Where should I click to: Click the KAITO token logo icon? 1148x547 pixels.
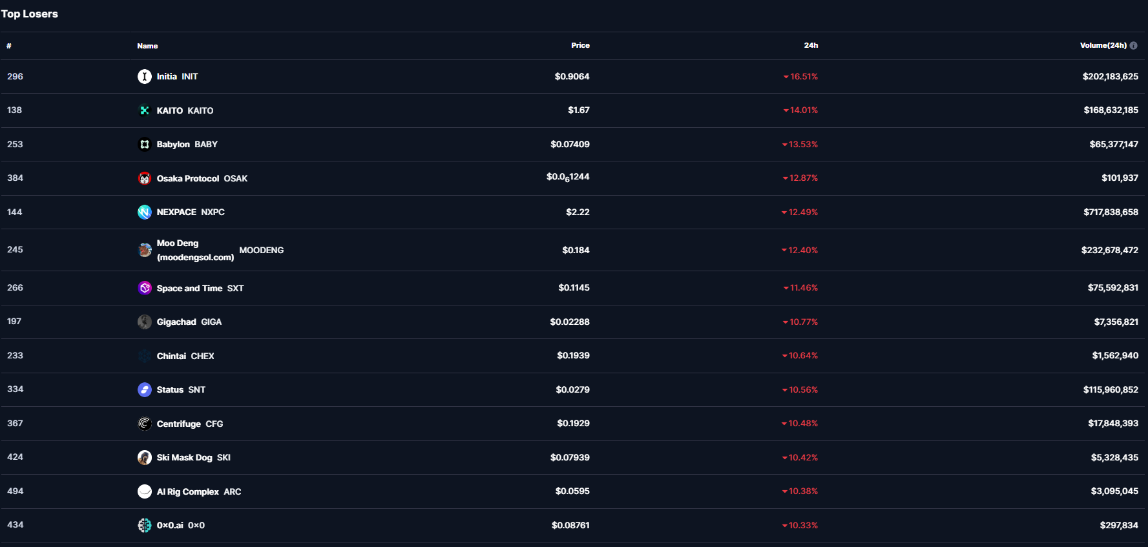point(145,110)
